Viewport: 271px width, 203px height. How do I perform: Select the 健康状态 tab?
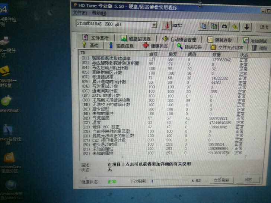[155, 46]
